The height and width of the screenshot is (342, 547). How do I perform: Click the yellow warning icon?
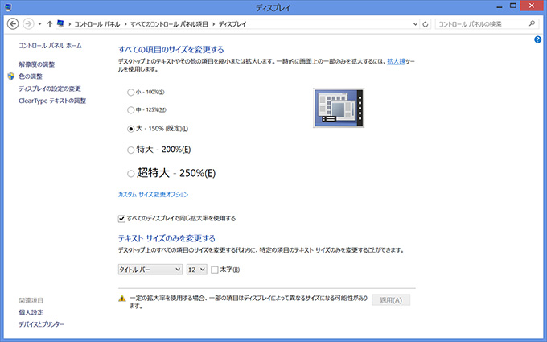click(x=122, y=299)
